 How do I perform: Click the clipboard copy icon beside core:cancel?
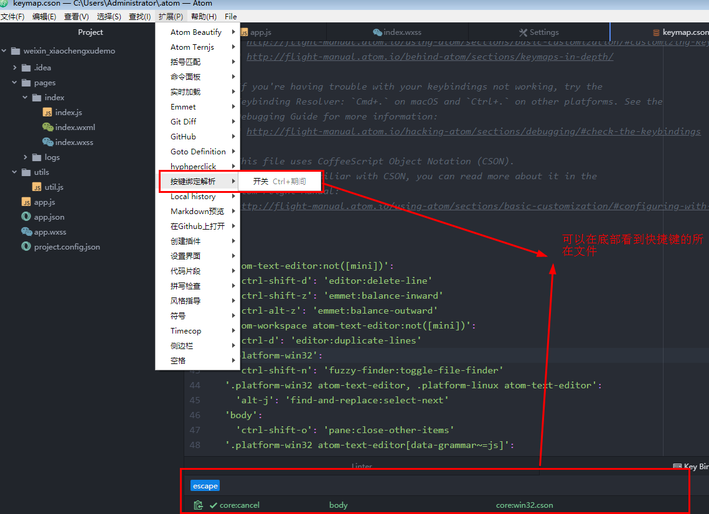click(x=198, y=505)
